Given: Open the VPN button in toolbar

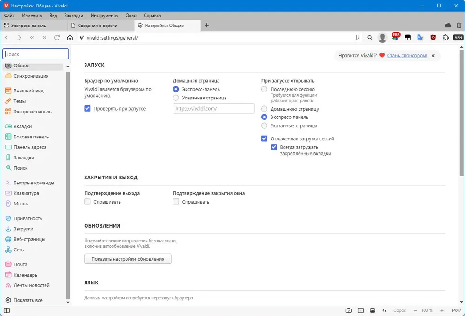Looking at the screenshot, I should pyautogui.click(x=458, y=38).
